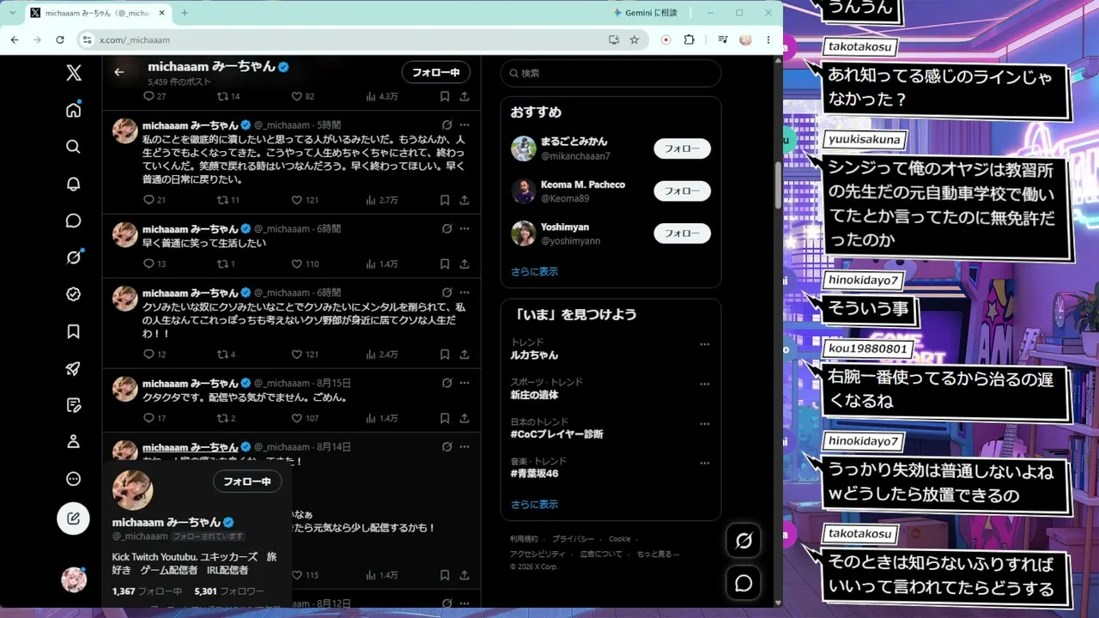
Task: Open Chrome's tab search chevron
Action: point(12,13)
